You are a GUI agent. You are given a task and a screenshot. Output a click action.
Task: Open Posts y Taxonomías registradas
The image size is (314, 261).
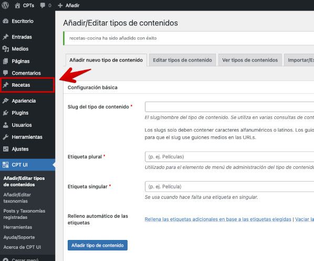tap(24, 214)
